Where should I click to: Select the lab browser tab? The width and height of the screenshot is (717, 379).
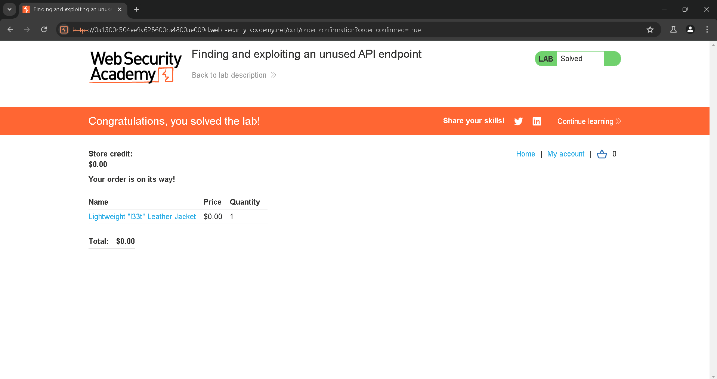71,9
